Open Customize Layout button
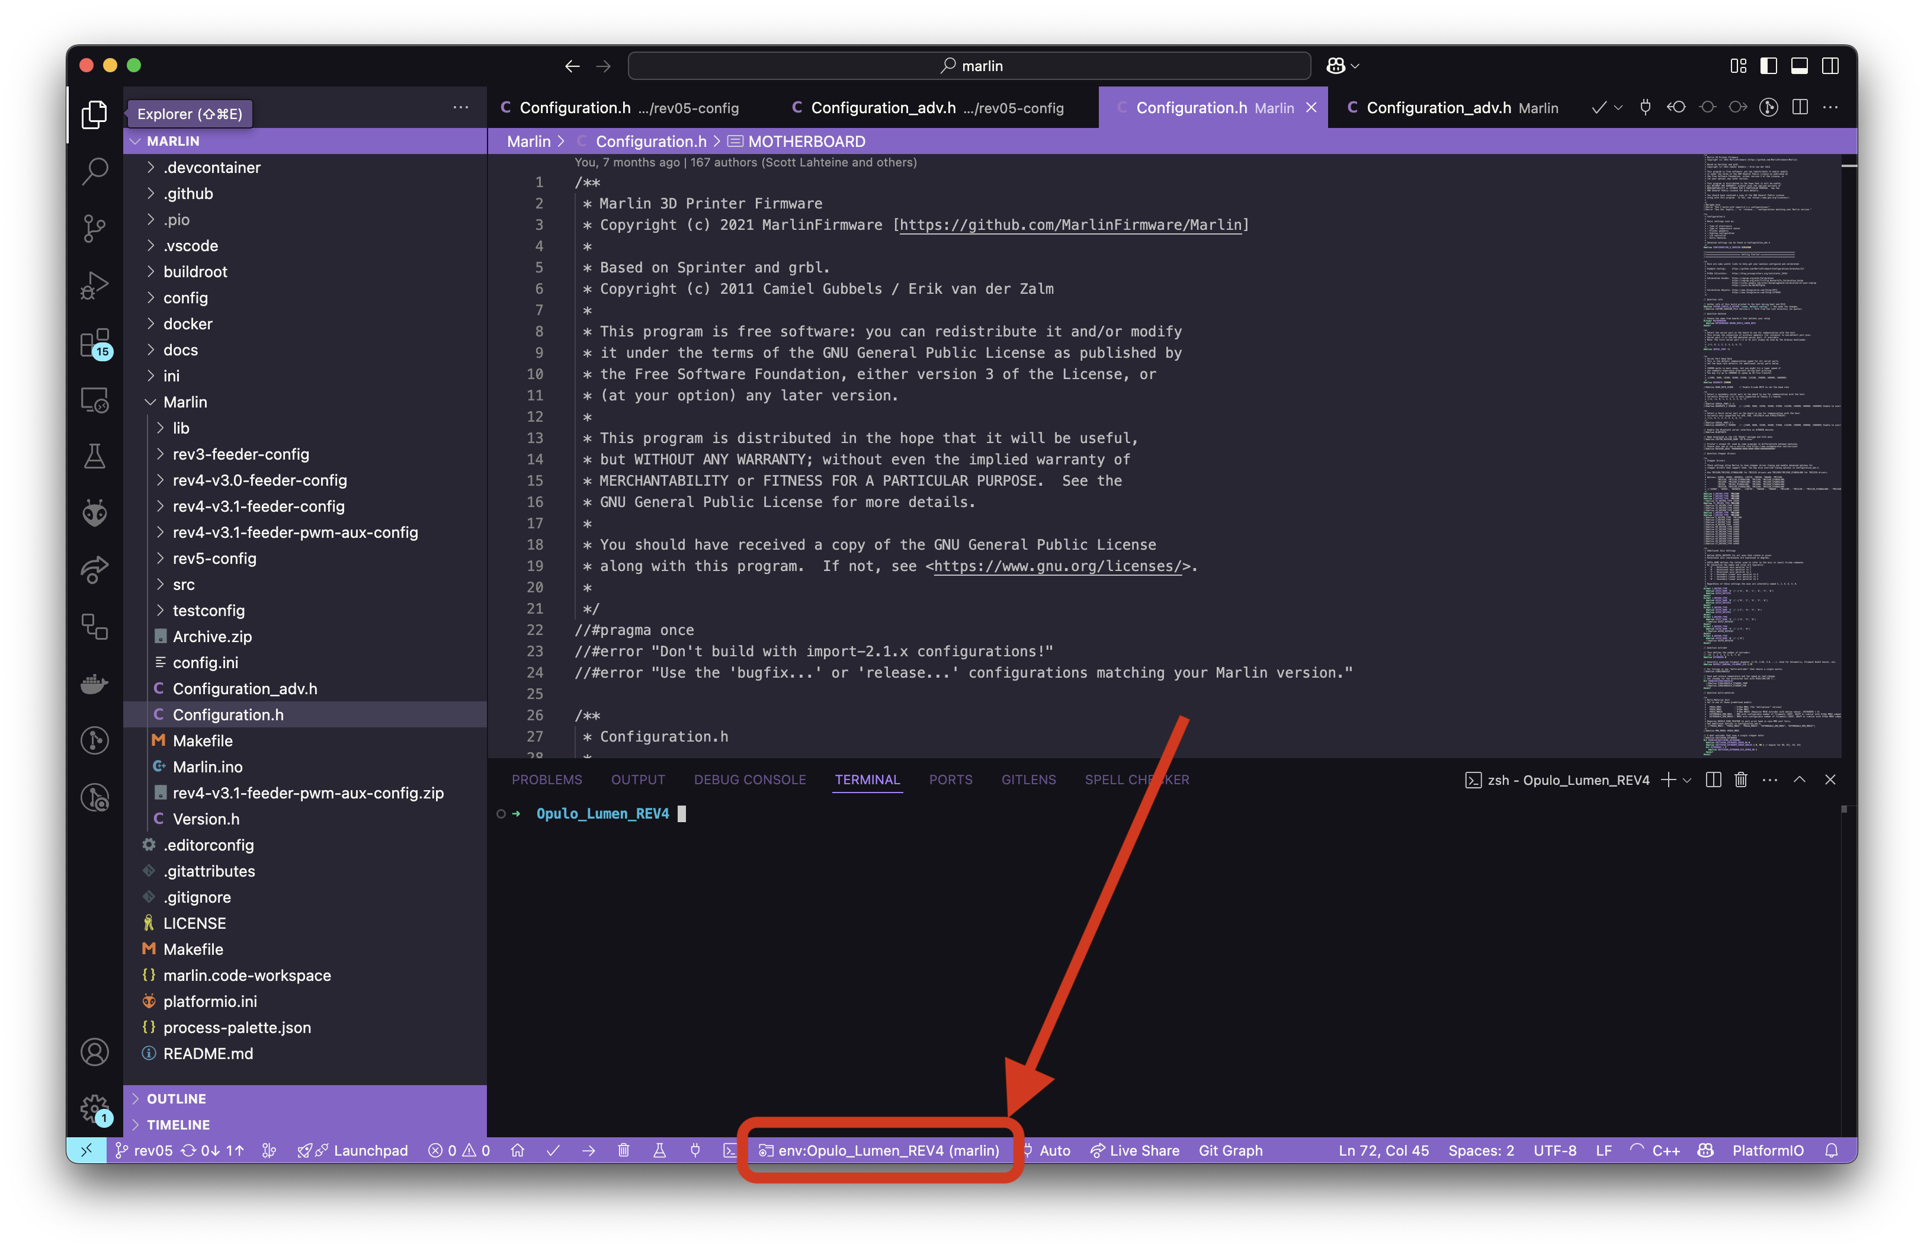Viewport: 1924px width, 1251px height. tap(1738, 66)
